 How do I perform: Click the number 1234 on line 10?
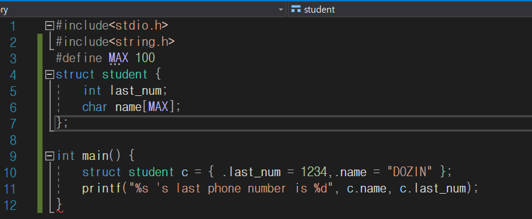pos(314,172)
